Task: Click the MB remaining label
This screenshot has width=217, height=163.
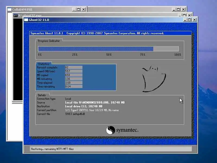Action: pyautogui.click(x=44, y=79)
